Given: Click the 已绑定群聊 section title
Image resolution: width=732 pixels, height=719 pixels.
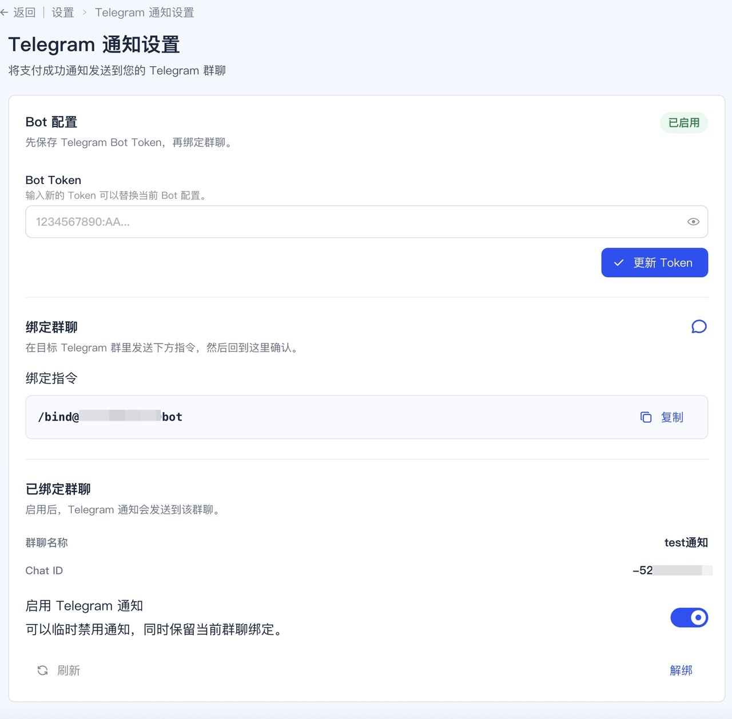Looking at the screenshot, I should tap(58, 489).
